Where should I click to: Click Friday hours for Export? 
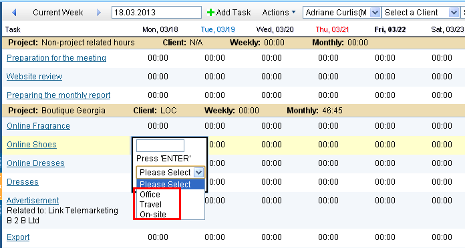(x=385, y=237)
